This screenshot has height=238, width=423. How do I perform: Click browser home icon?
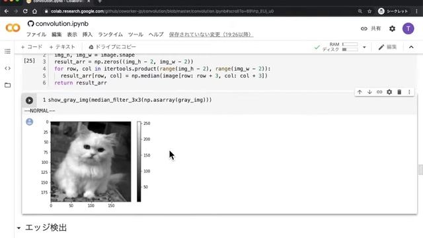[x=34, y=11]
